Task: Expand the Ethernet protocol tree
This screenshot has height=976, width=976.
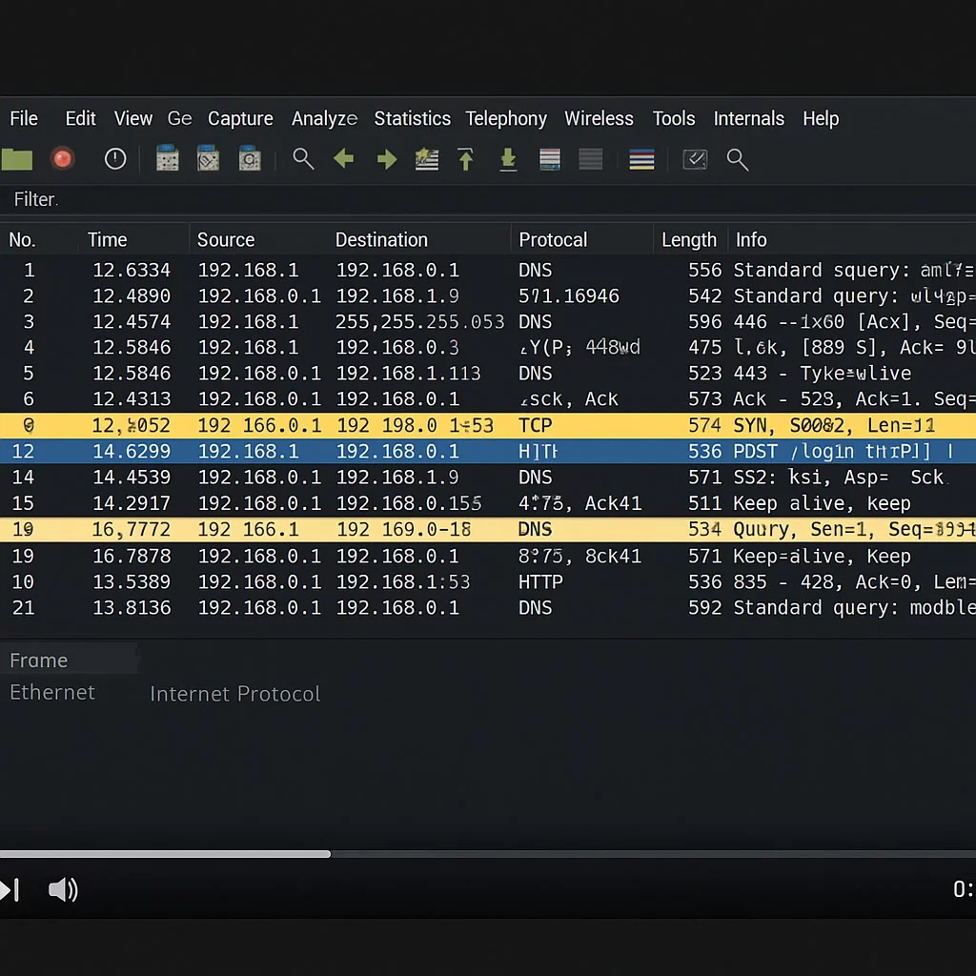Action: click(52, 693)
